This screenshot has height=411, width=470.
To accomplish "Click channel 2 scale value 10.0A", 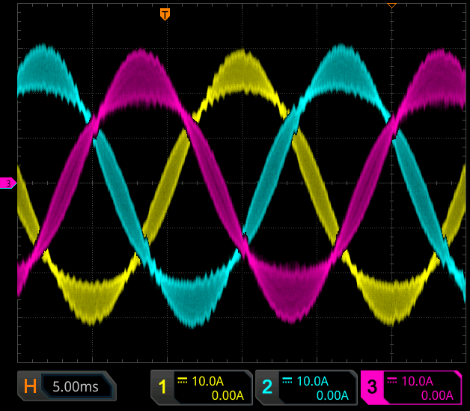I will 313,381.
